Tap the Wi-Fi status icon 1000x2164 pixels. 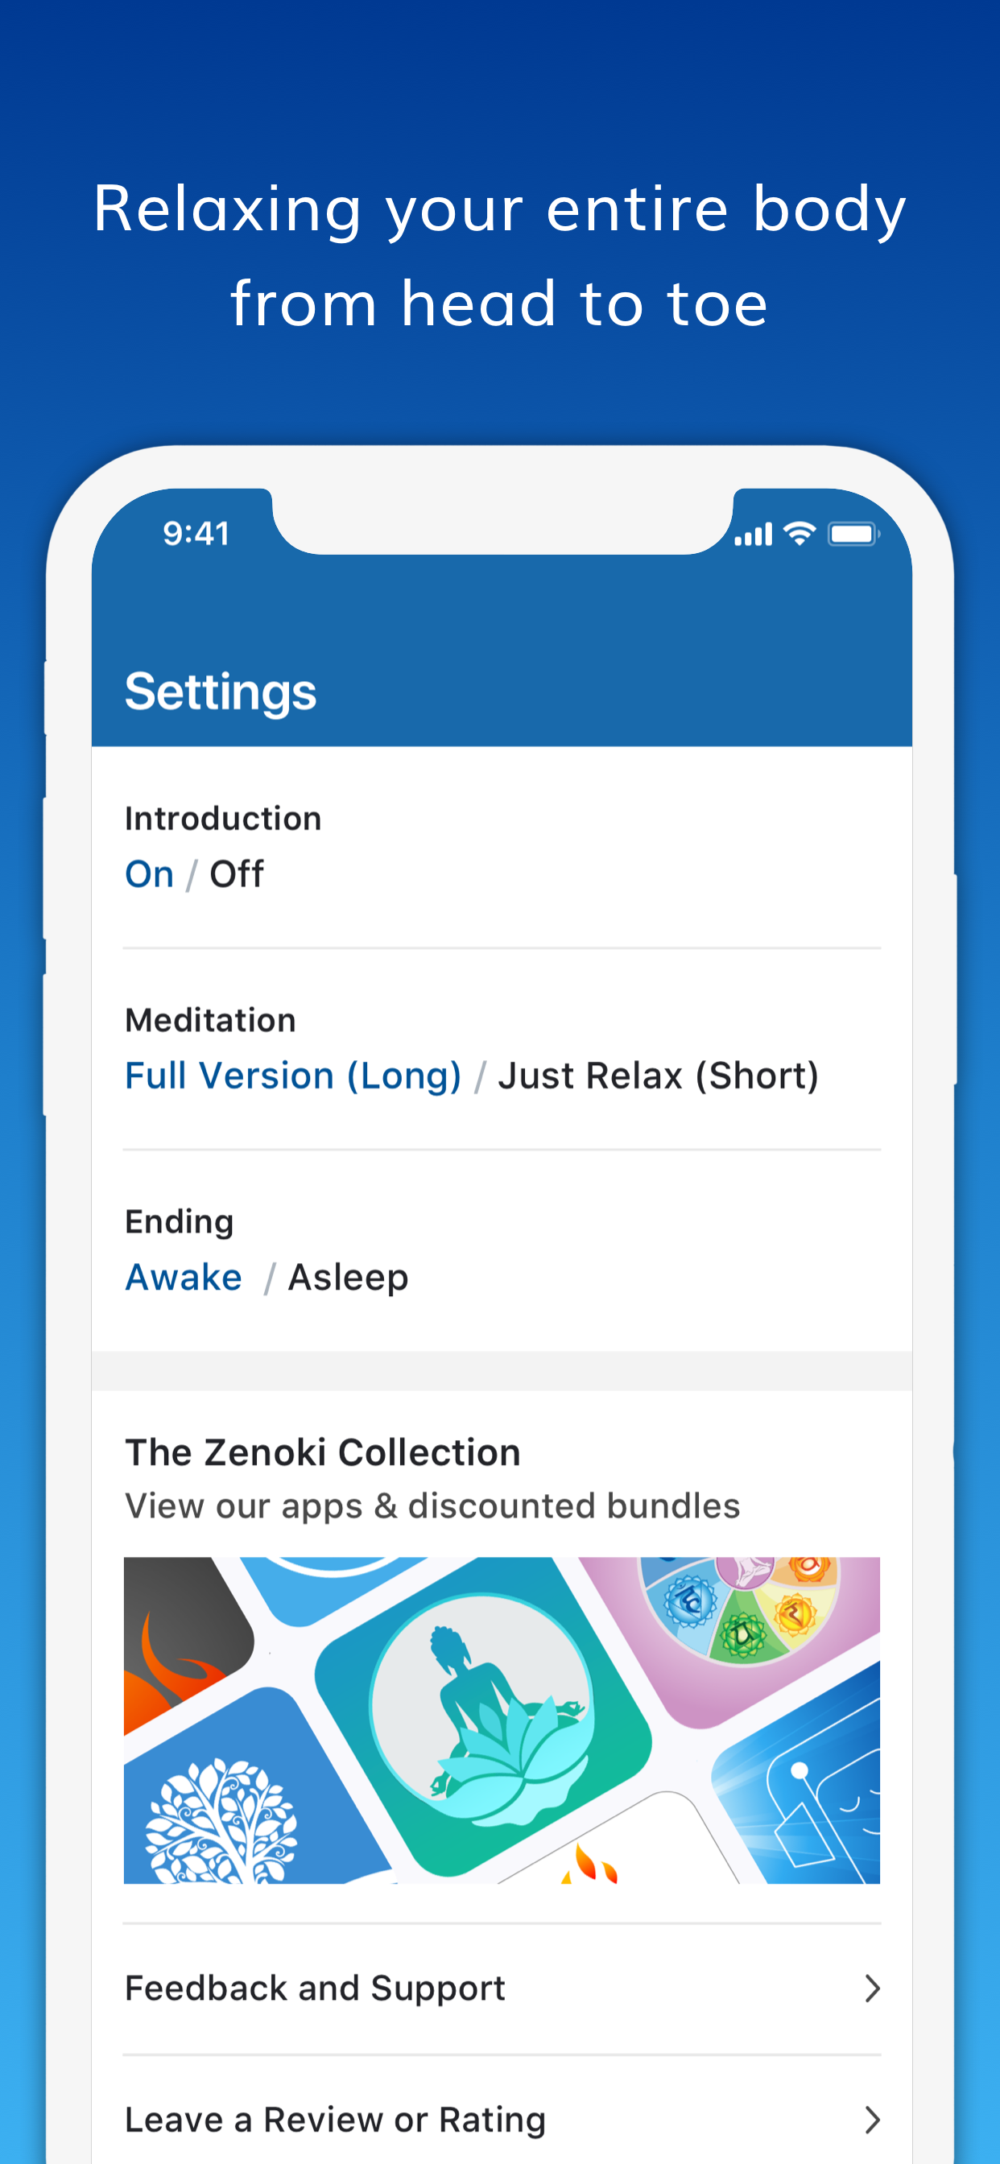[800, 534]
